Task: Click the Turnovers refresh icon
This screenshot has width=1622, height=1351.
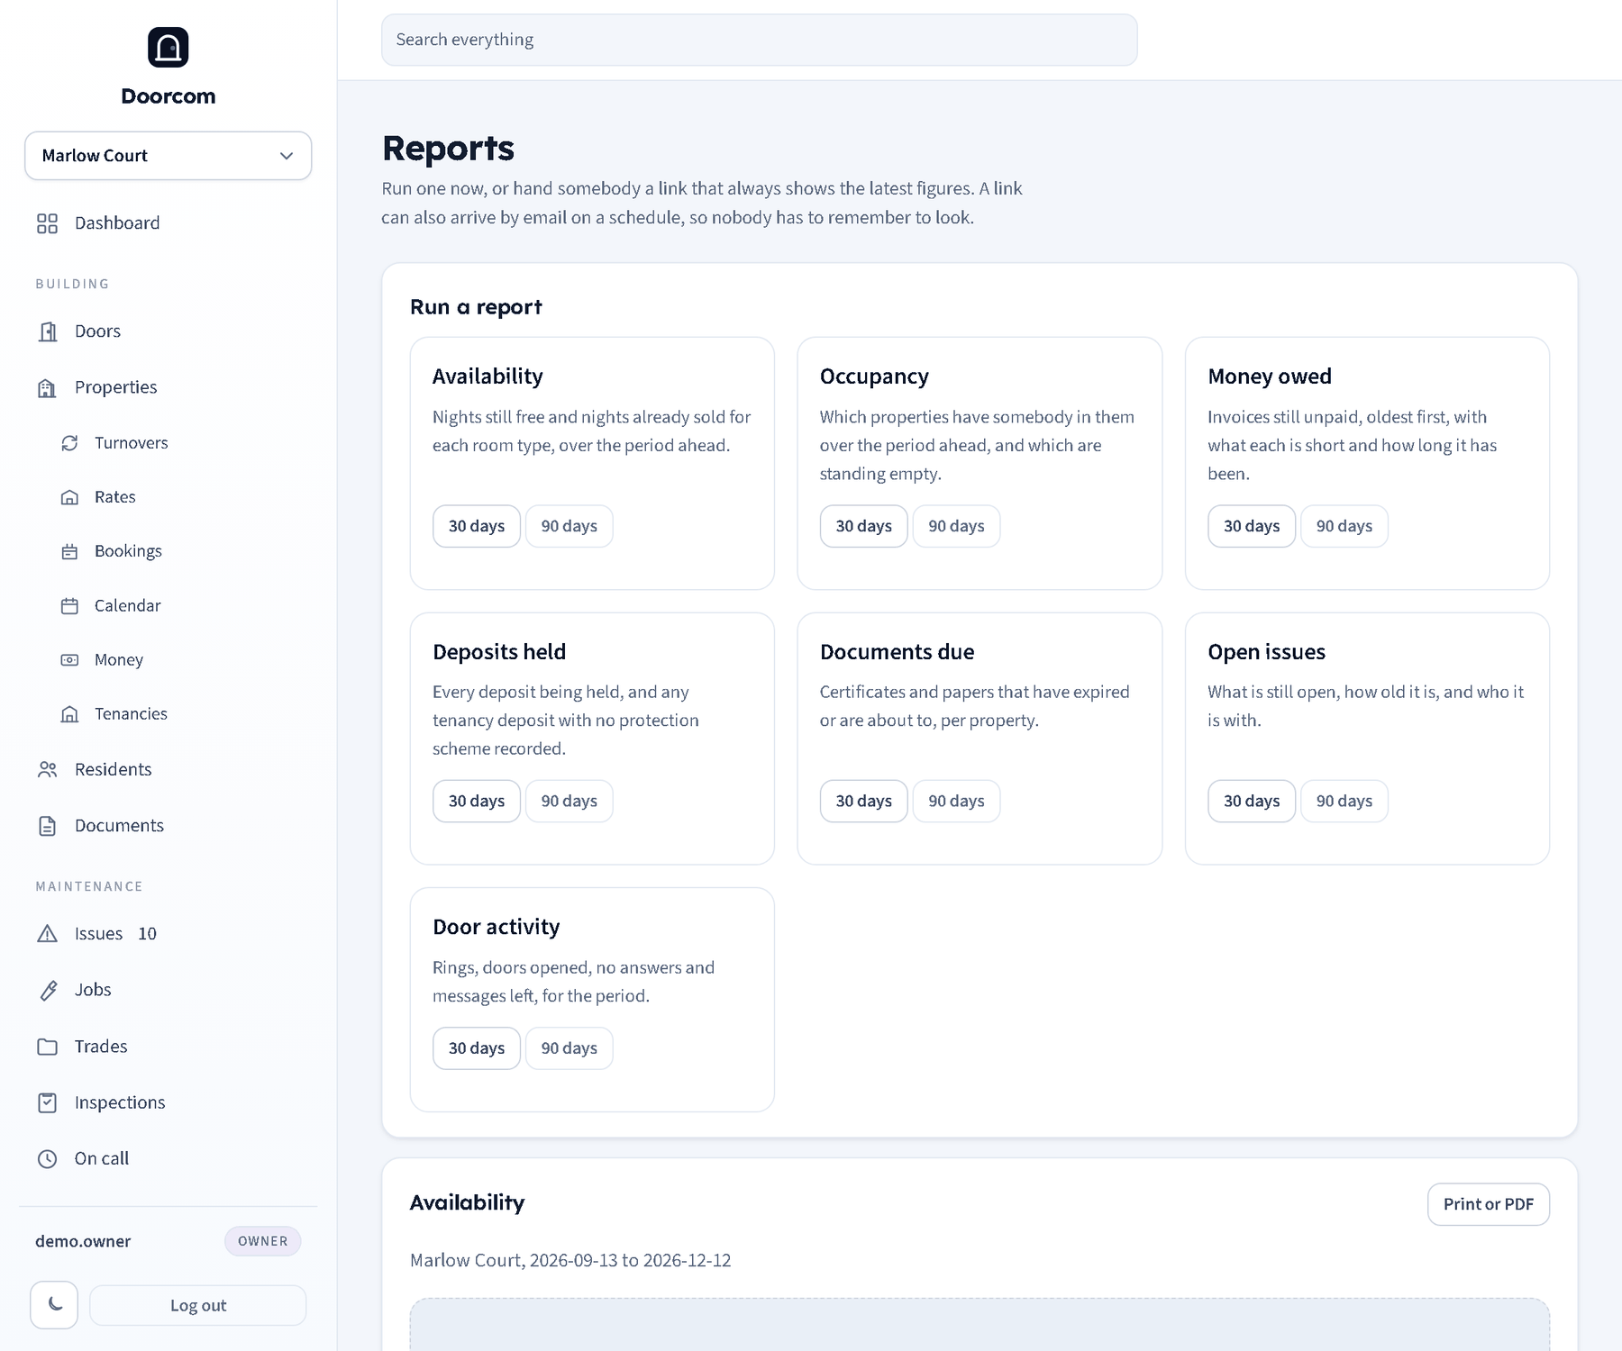Action: [x=69, y=443]
